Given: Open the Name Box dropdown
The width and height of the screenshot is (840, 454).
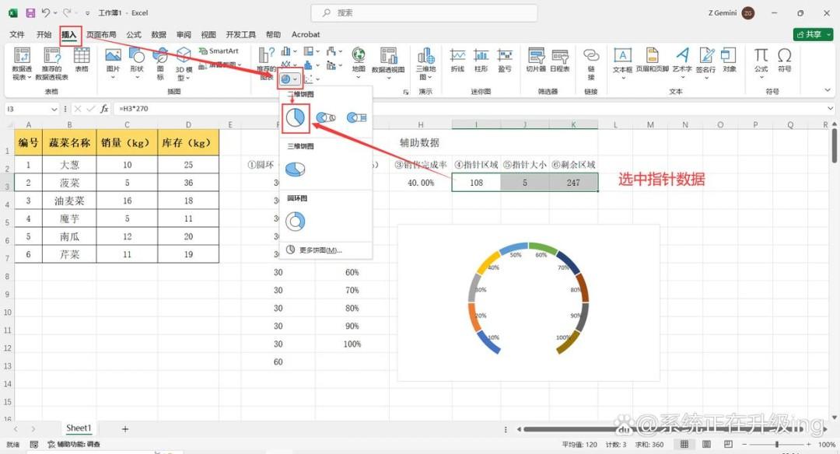Looking at the screenshot, I should [54, 109].
